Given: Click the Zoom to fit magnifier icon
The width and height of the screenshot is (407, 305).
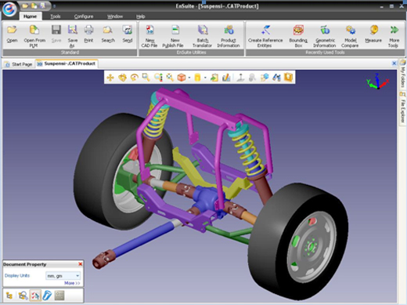Looking at the screenshot, I should [170, 78].
